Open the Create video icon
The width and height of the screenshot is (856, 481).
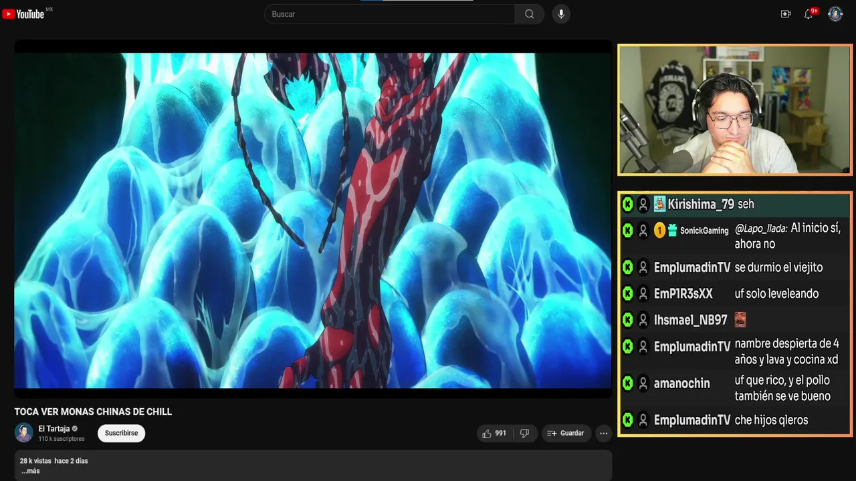click(786, 14)
